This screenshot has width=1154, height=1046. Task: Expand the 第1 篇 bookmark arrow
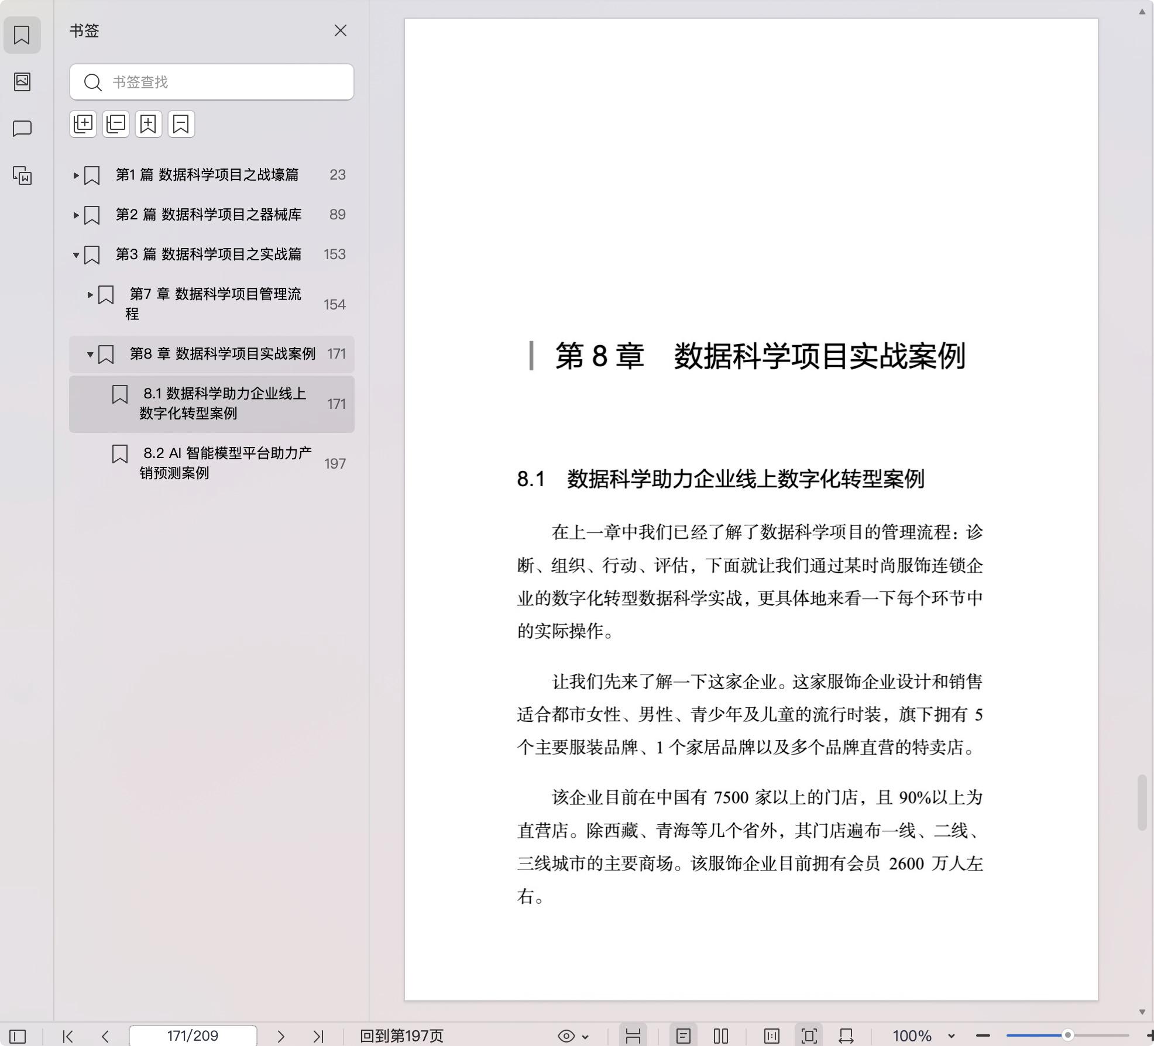pos(76,175)
